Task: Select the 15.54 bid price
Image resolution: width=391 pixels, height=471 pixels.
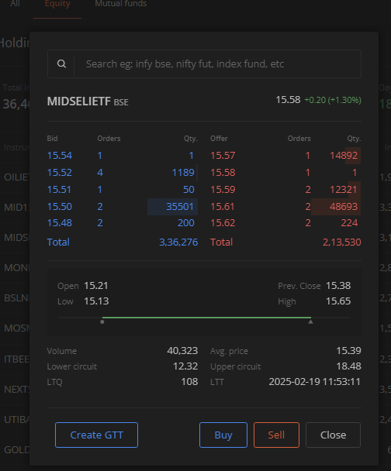Action: (60, 156)
